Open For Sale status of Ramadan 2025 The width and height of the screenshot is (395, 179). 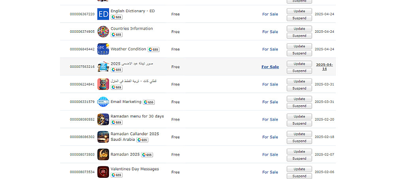coord(270,155)
